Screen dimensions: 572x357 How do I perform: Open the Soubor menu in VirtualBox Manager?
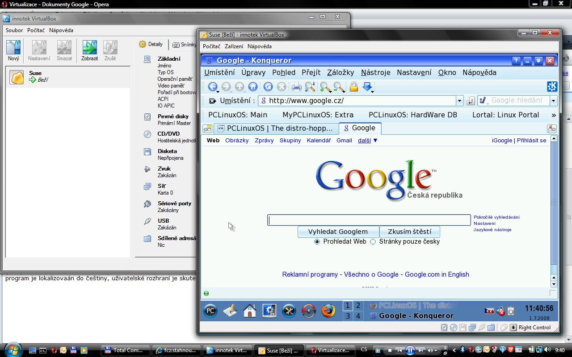(14, 30)
